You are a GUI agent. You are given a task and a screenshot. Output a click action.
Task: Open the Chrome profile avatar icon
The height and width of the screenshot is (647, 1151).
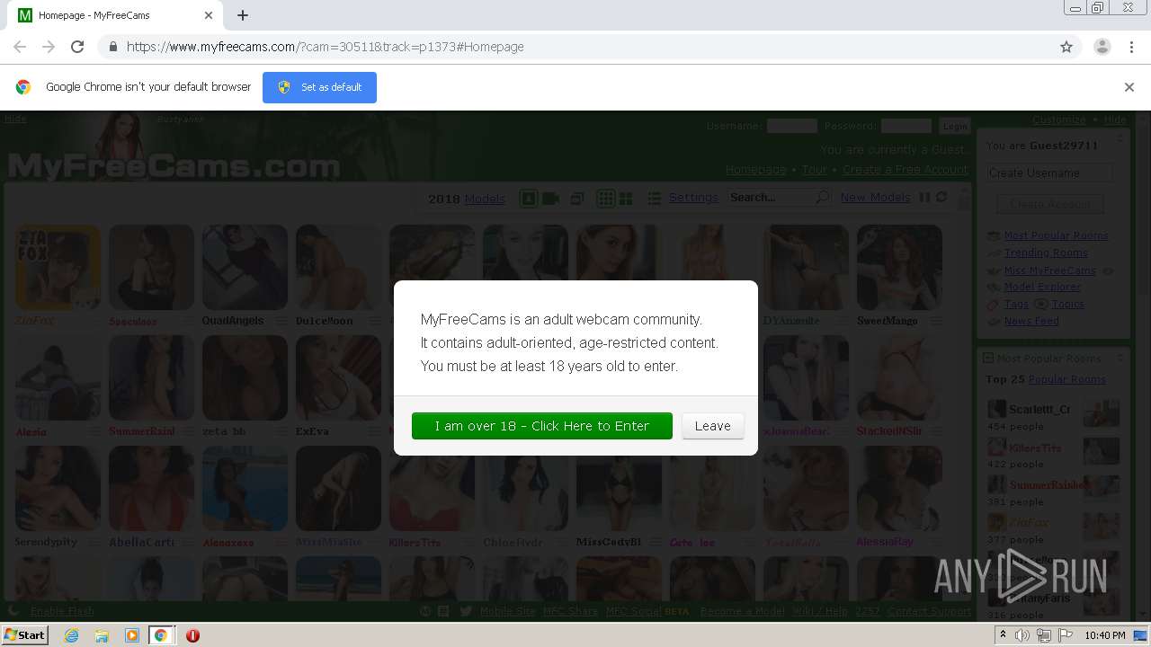[x=1102, y=47]
